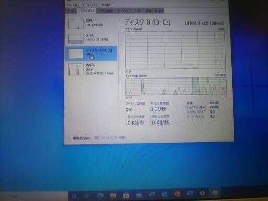
Task: Click the Task Manager taskbar icon
Action: (x=215, y=193)
